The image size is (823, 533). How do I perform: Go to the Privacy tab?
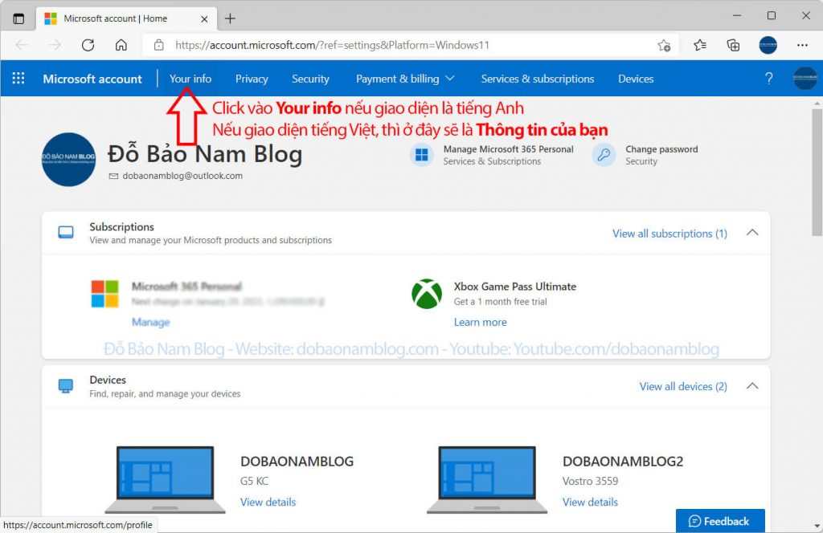tap(252, 79)
